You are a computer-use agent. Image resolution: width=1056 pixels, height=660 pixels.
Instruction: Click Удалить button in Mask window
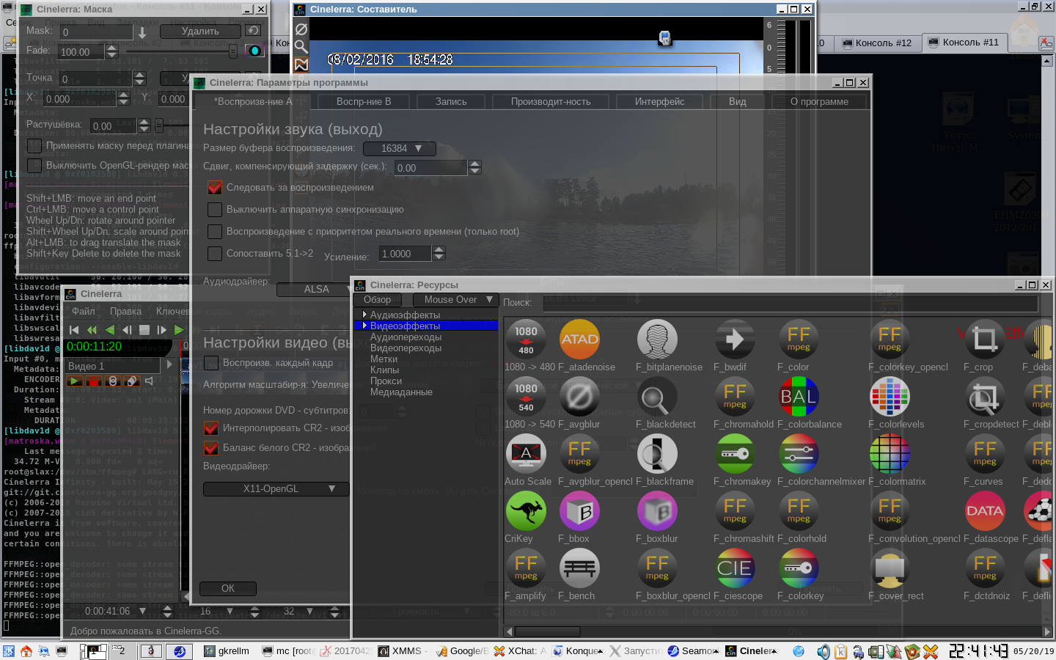point(200,31)
